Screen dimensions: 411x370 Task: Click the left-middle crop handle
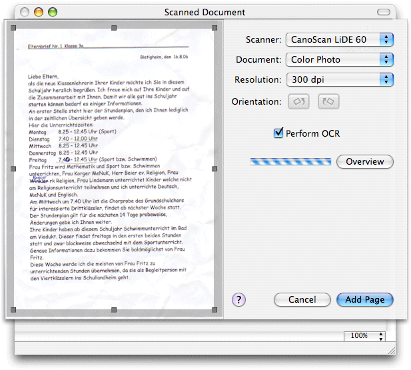click(13, 169)
